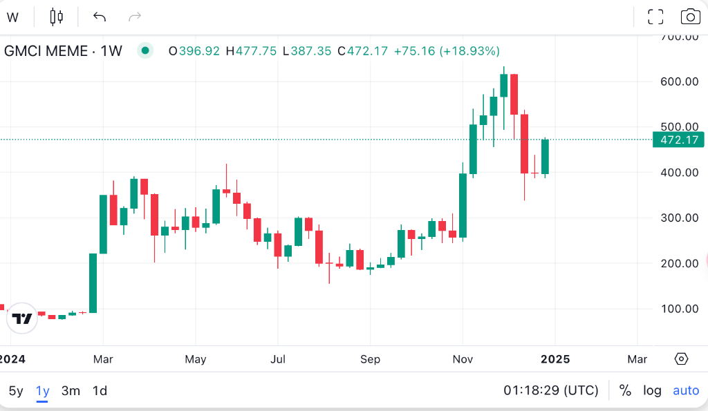Select the 1y date range
The width and height of the screenshot is (708, 411).
43,390
